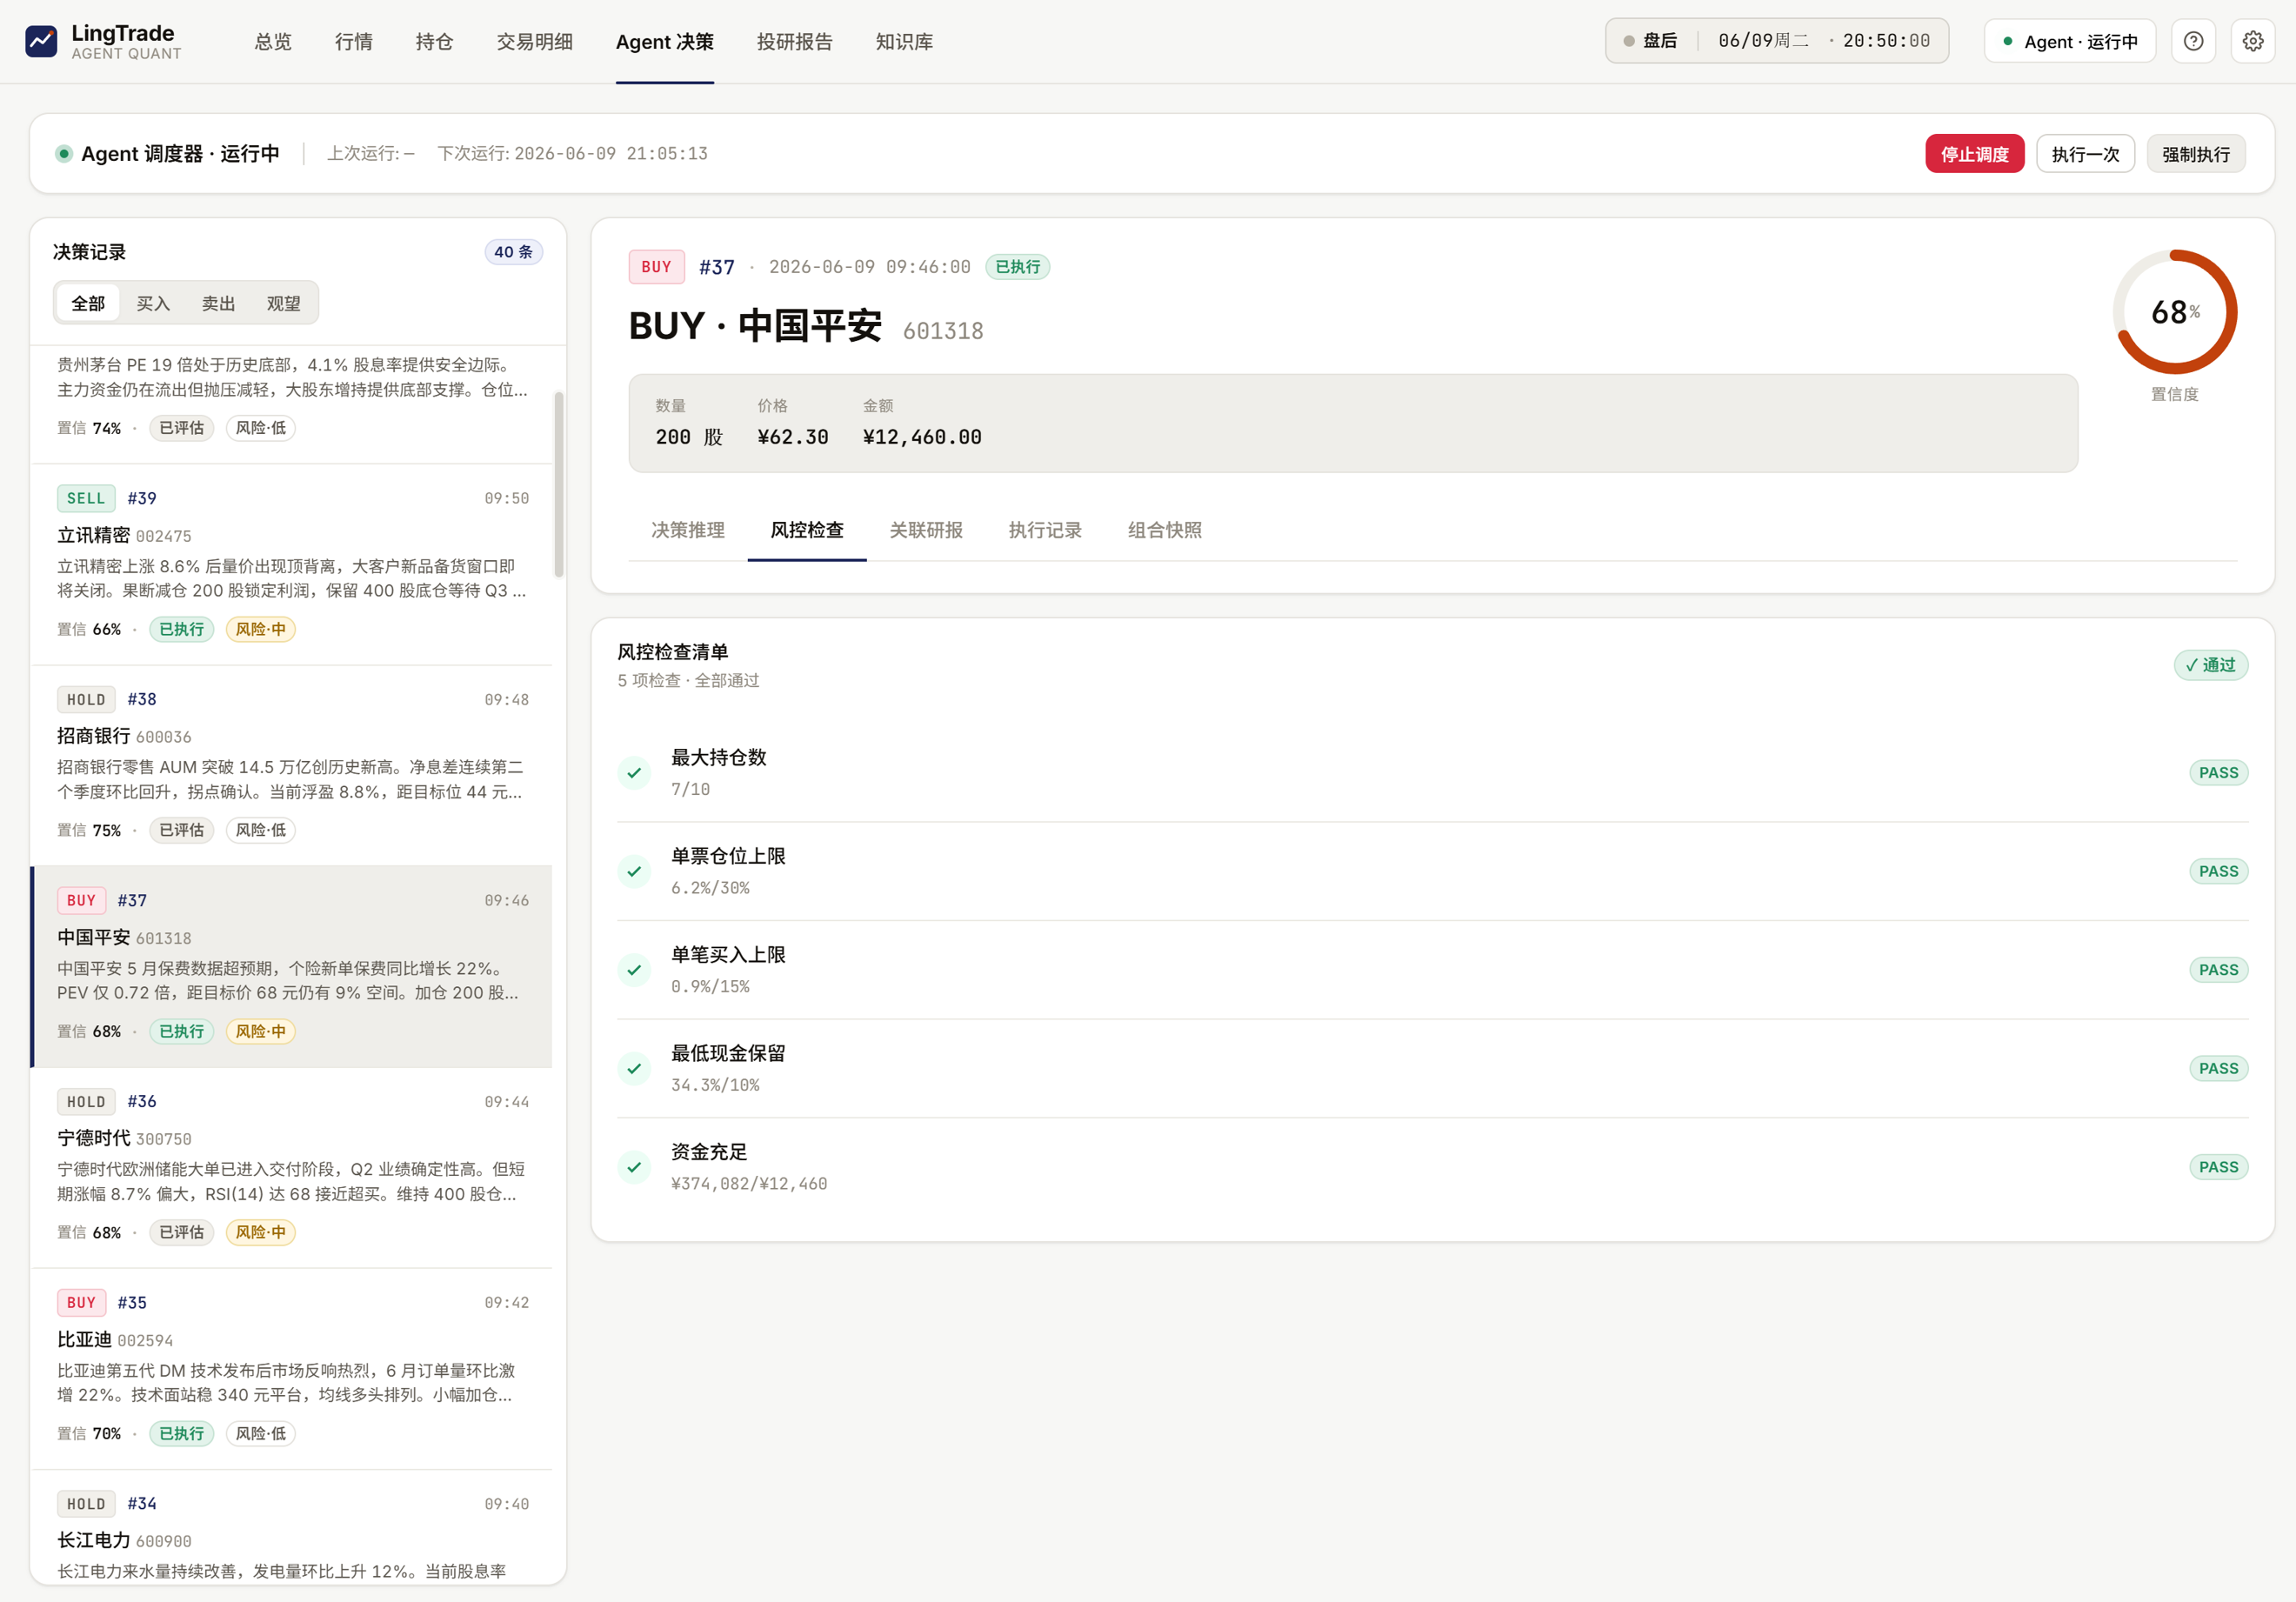Go to the 总览 nav tab

tap(273, 42)
